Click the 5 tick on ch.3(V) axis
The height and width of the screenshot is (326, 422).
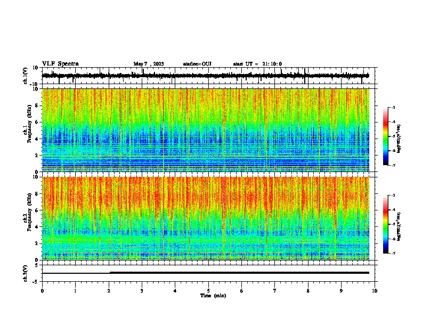[37, 265]
